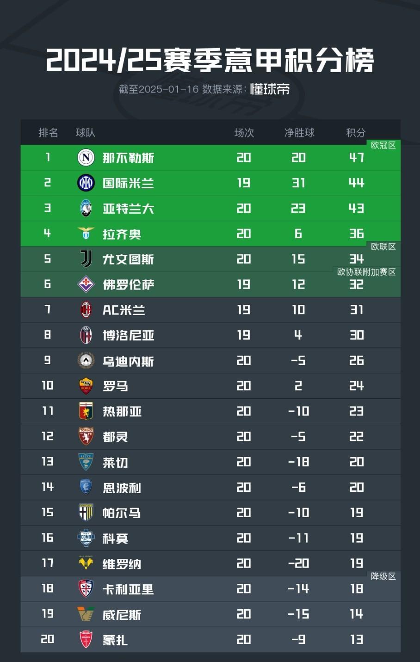Click the 积分 column header

[356, 133]
